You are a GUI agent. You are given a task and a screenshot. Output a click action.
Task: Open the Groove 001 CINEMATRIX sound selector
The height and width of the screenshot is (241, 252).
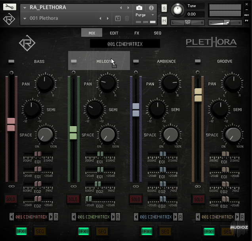tap(218, 217)
